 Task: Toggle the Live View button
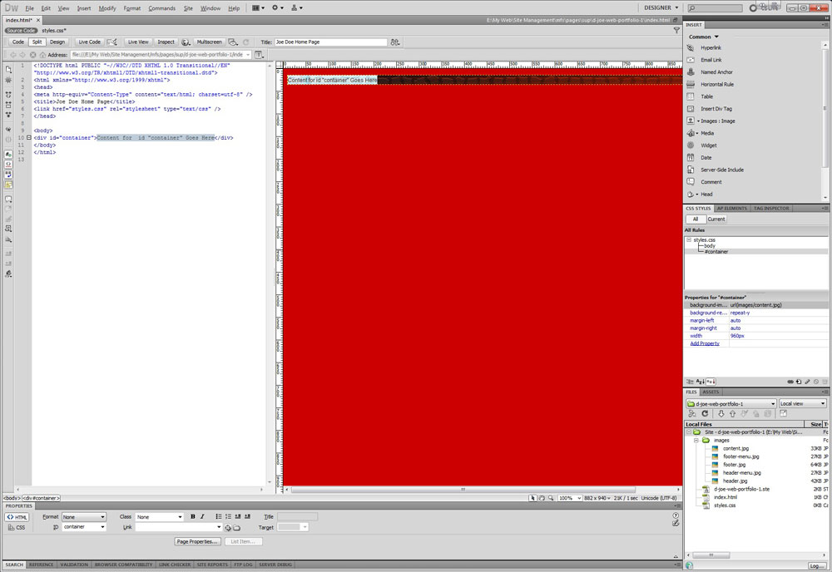pyautogui.click(x=137, y=42)
